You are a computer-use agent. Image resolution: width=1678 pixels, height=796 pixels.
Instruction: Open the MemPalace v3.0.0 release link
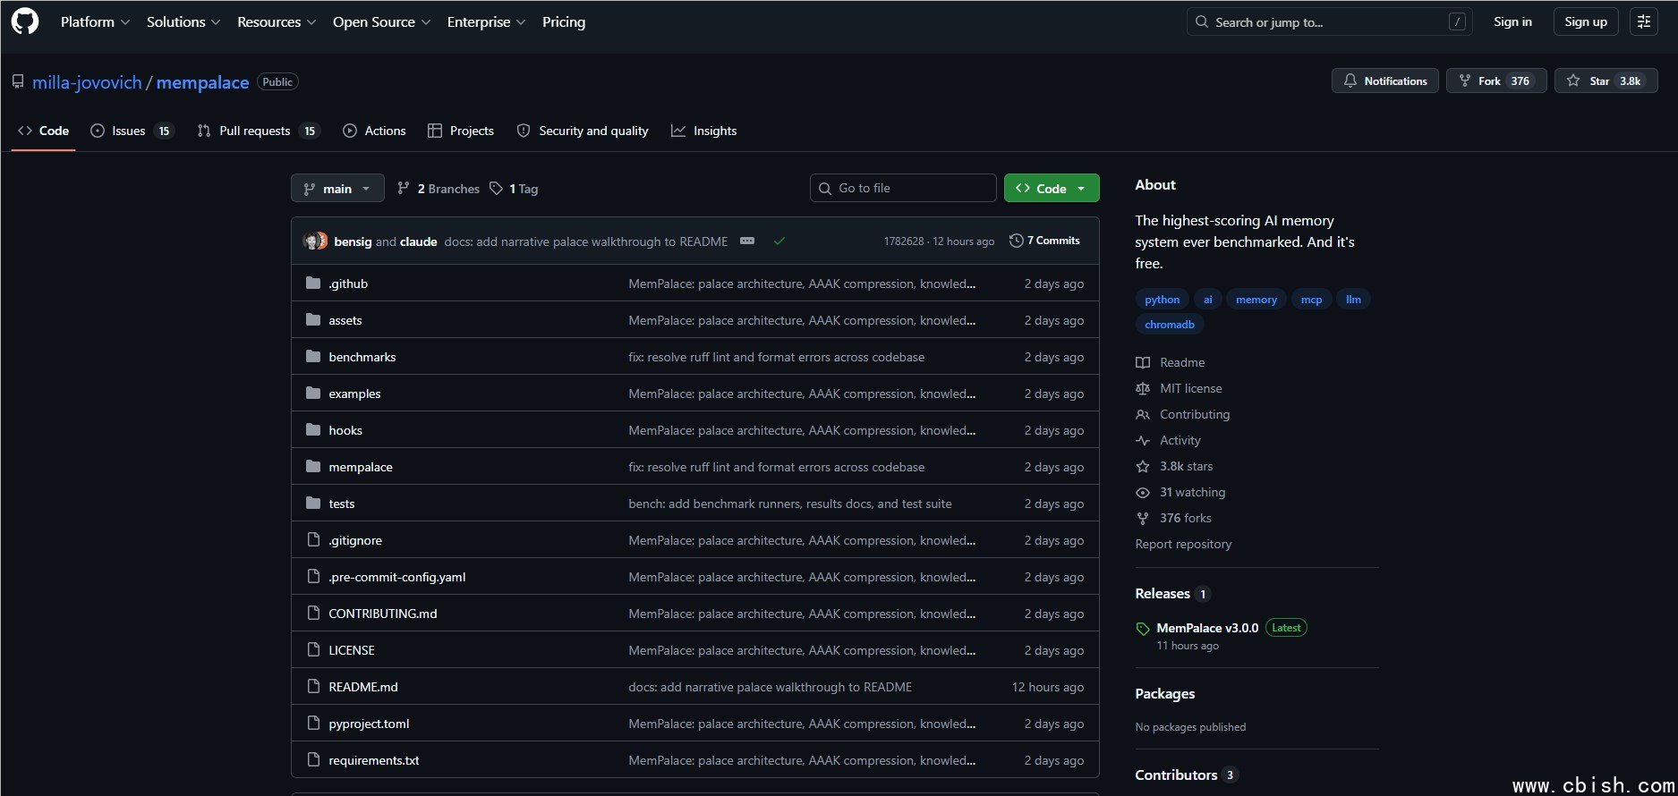1207,628
